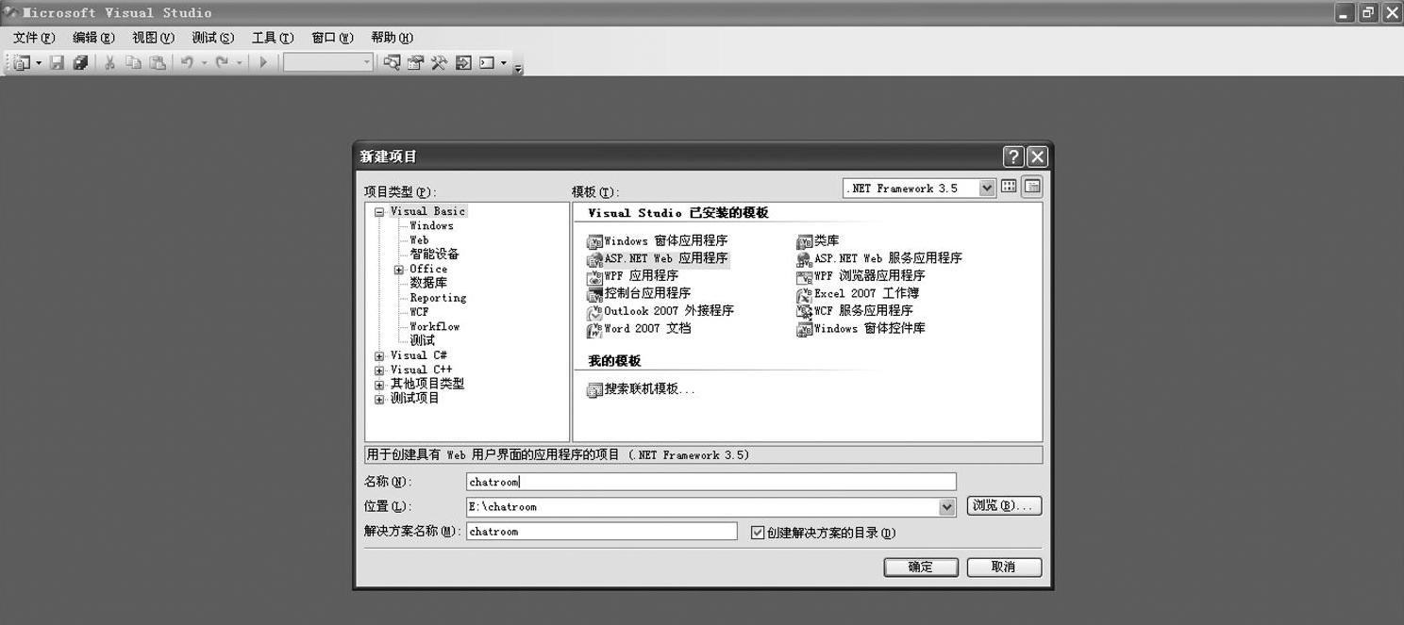Click the Save All toolbar icon
The image size is (1404, 625).
80,62
